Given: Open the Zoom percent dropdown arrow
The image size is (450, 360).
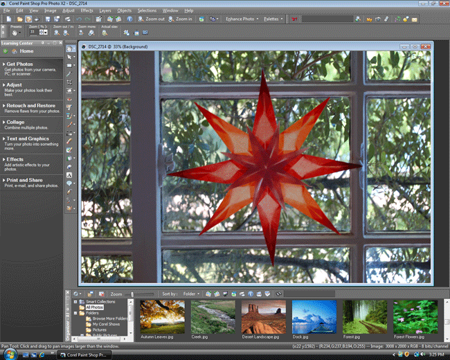Looking at the screenshot, I should [46, 33].
